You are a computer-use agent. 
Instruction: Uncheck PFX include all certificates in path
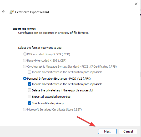pos(29,84)
